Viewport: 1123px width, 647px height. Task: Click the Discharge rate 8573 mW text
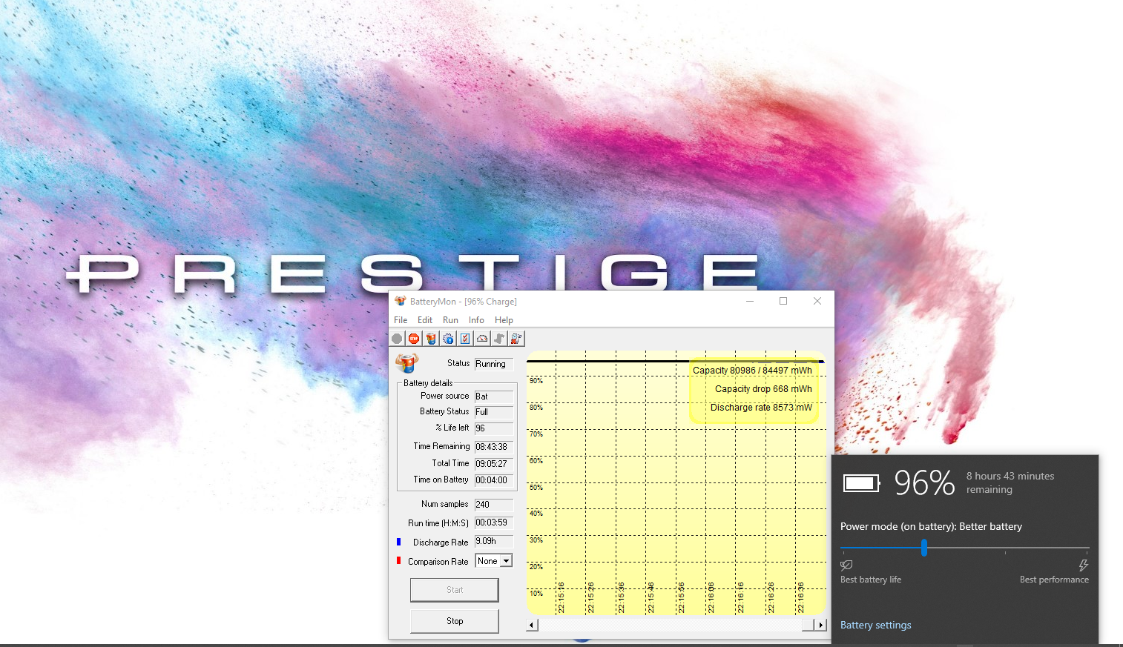[761, 407]
